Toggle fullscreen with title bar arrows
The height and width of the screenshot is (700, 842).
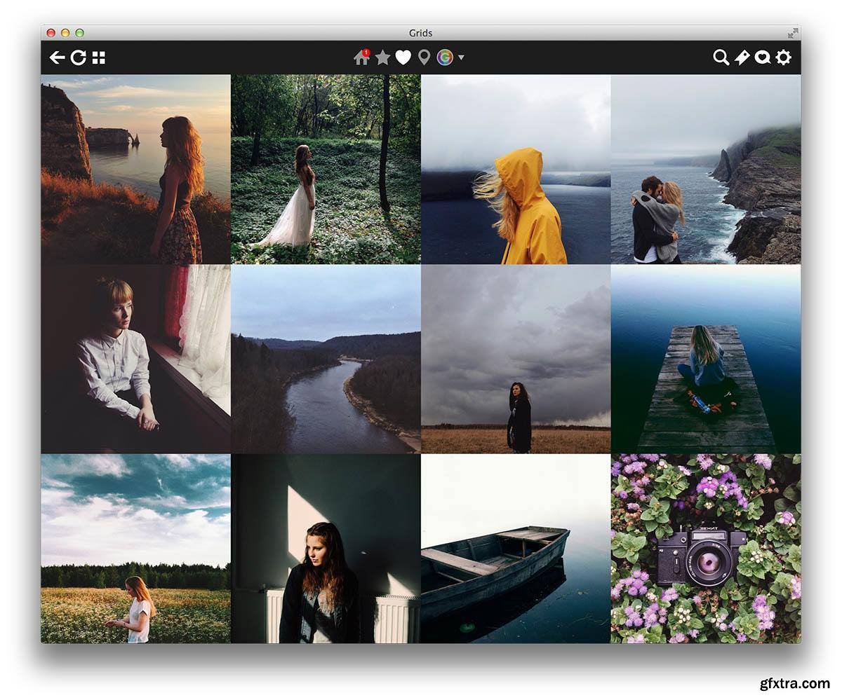point(793,33)
